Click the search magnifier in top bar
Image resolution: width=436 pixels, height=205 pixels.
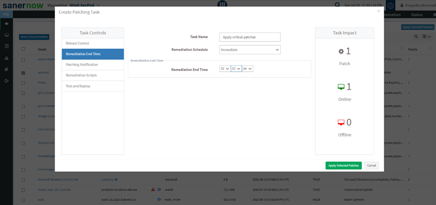pyautogui.click(x=337, y=5)
